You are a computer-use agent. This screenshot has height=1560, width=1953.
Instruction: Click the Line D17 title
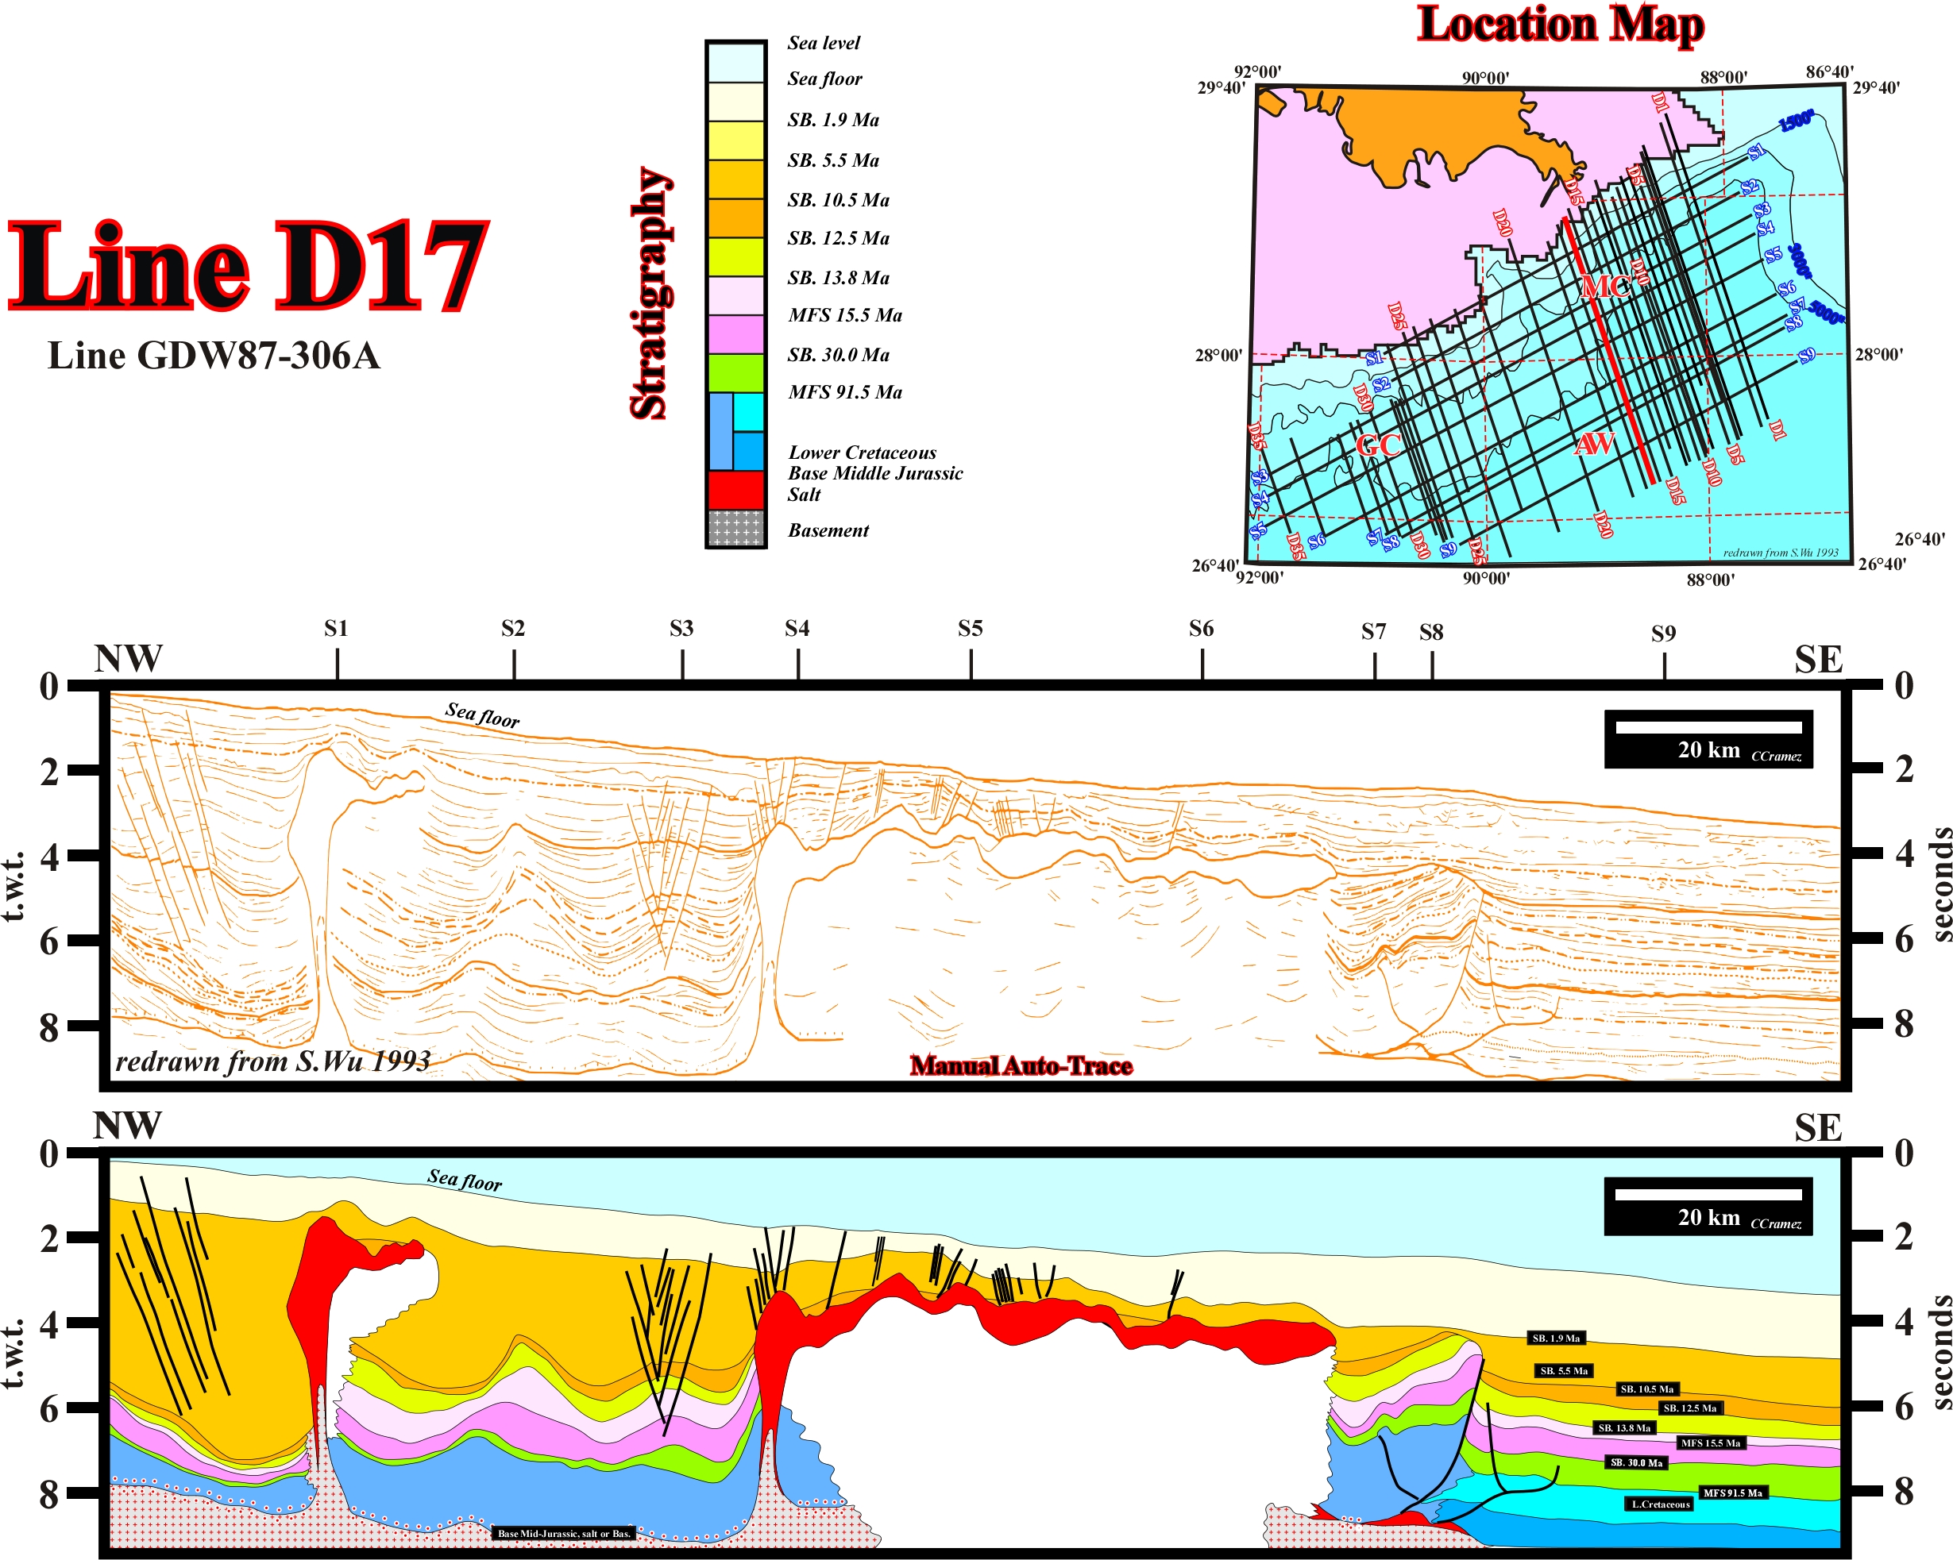point(249,267)
